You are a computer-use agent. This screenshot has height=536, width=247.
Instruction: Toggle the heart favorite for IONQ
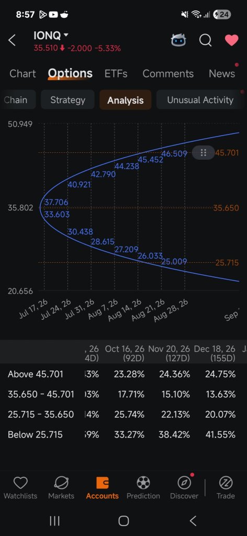(x=231, y=40)
